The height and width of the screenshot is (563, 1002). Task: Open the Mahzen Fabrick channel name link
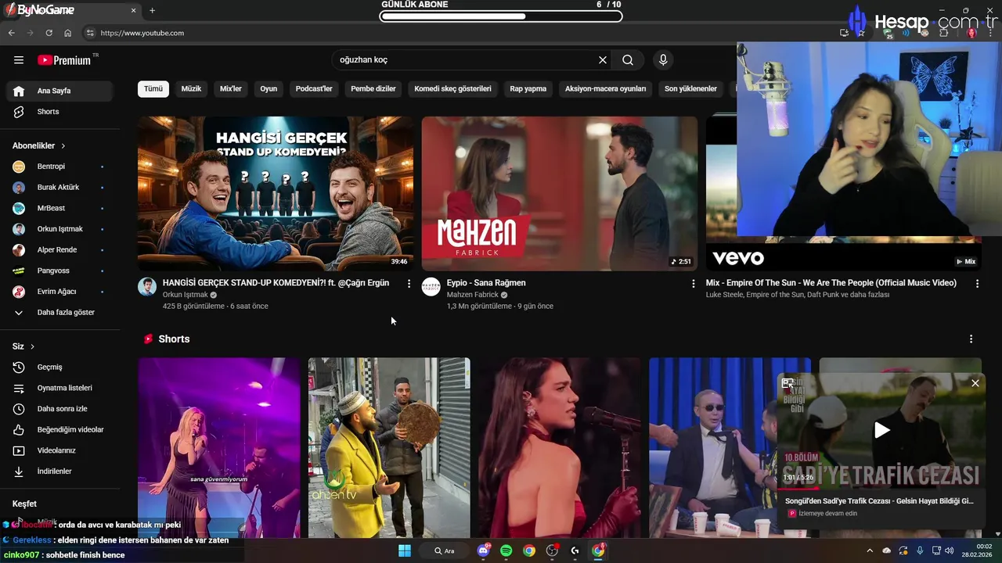pos(473,295)
